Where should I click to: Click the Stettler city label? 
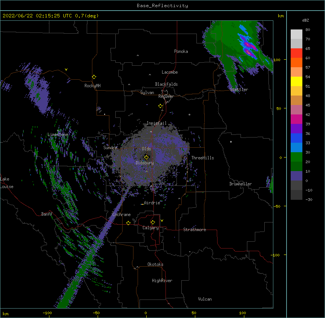(239, 90)
